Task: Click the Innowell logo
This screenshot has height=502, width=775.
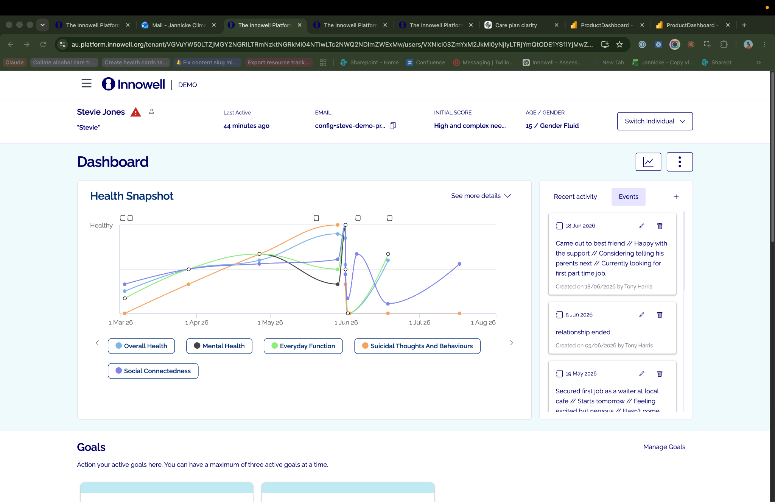Action: click(x=134, y=84)
